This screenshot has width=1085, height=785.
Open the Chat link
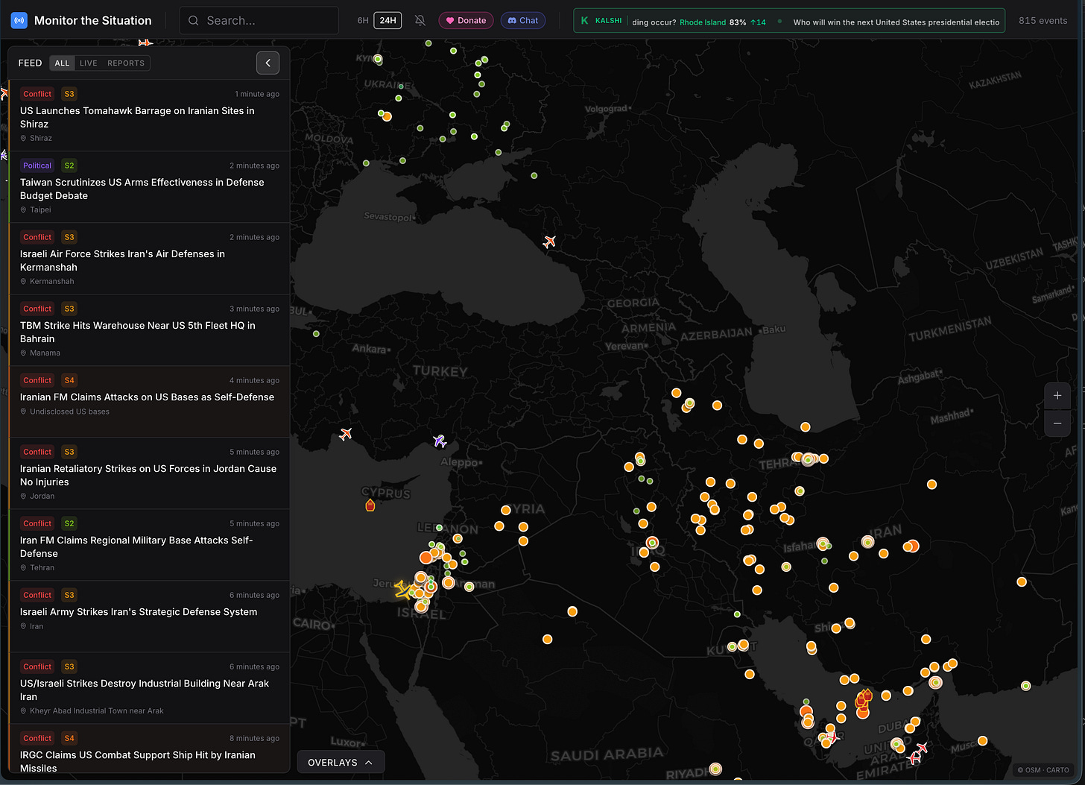(523, 21)
